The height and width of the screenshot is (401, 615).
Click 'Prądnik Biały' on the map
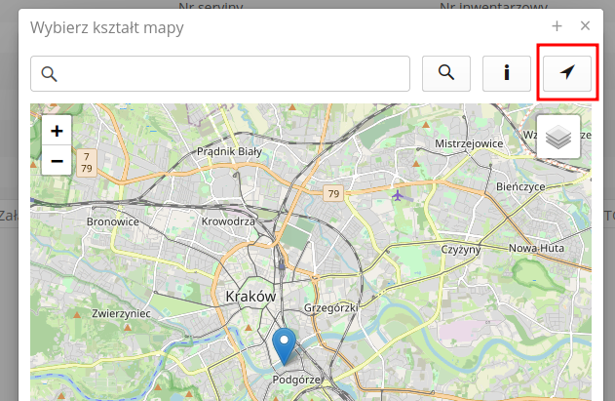pyautogui.click(x=229, y=151)
